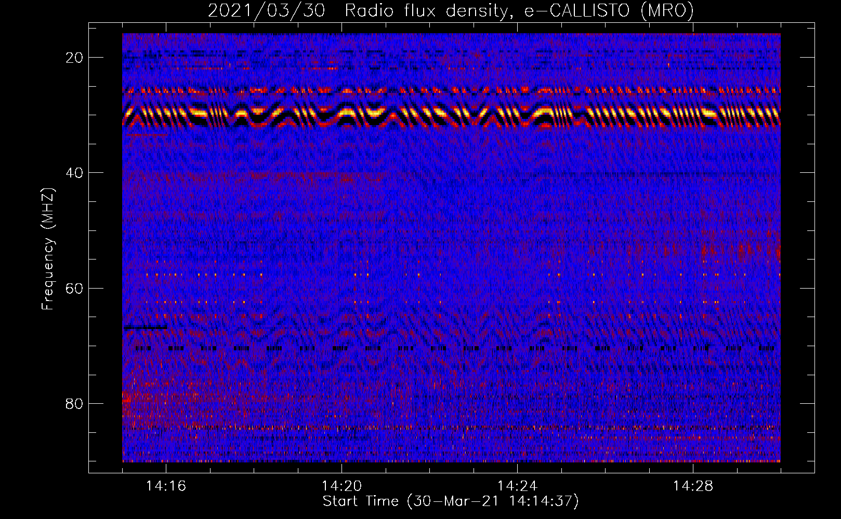
Task: Click the 14:28 time tick label
Action: [693, 486]
